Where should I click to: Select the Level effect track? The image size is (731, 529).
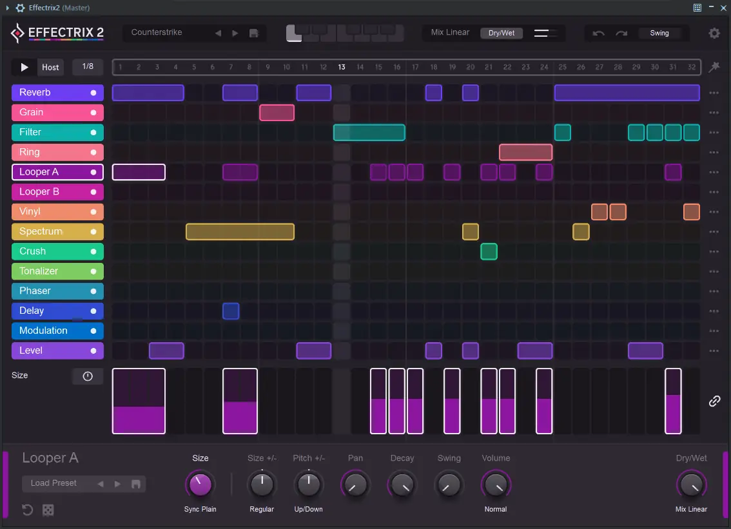click(57, 351)
